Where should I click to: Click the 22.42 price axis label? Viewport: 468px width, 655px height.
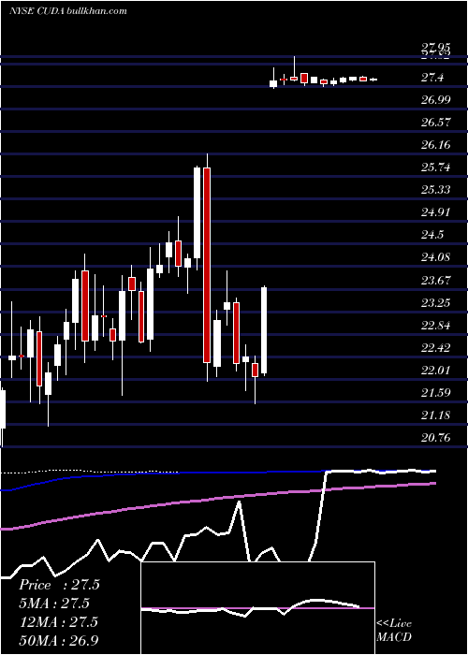(x=436, y=348)
